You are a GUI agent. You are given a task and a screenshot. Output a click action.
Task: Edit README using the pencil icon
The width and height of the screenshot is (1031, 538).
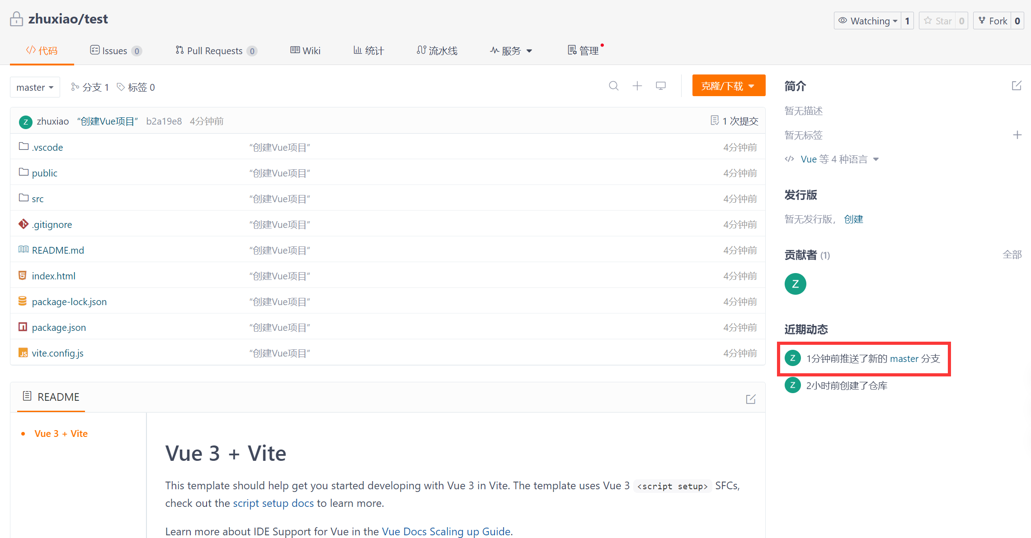pyautogui.click(x=750, y=399)
